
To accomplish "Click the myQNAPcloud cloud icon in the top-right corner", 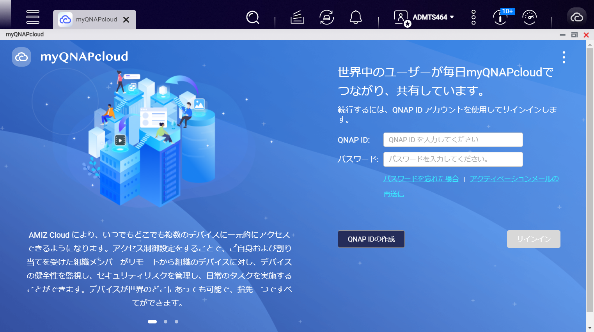I will point(576,18).
